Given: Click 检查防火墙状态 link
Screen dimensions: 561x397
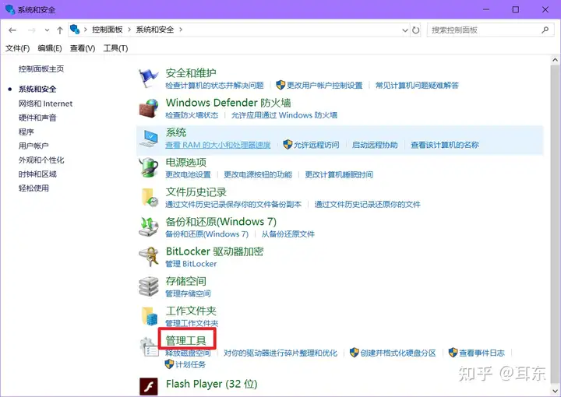Looking at the screenshot, I should click(192, 115).
